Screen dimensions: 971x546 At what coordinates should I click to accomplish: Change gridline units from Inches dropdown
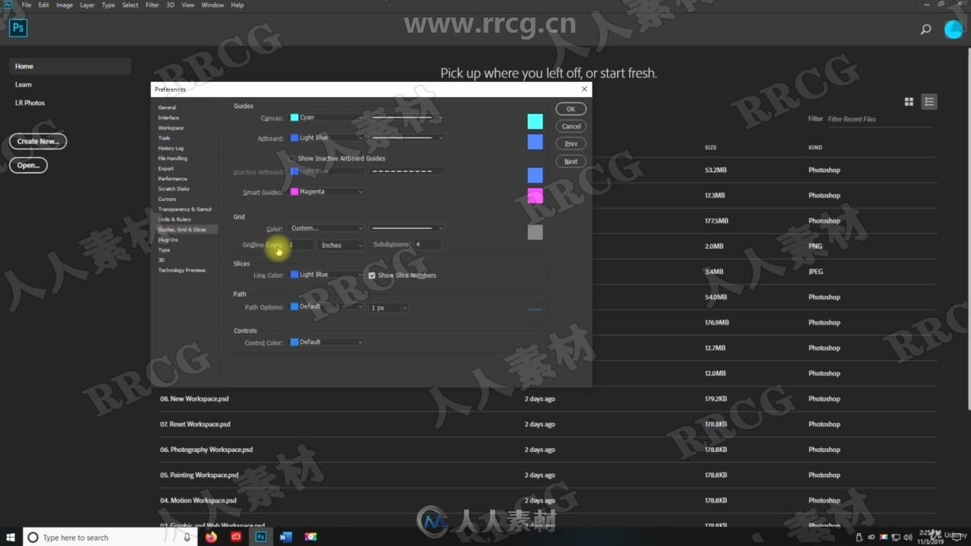341,245
